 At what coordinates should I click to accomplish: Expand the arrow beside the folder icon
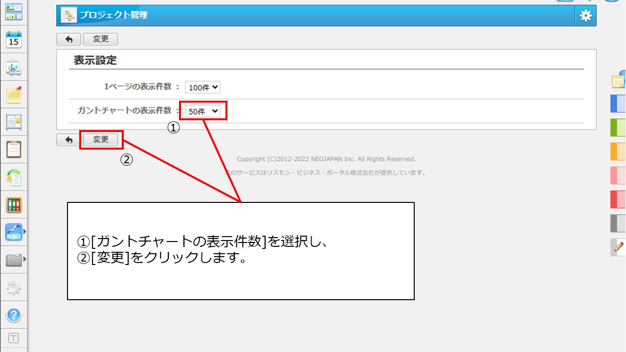coord(24,259)
